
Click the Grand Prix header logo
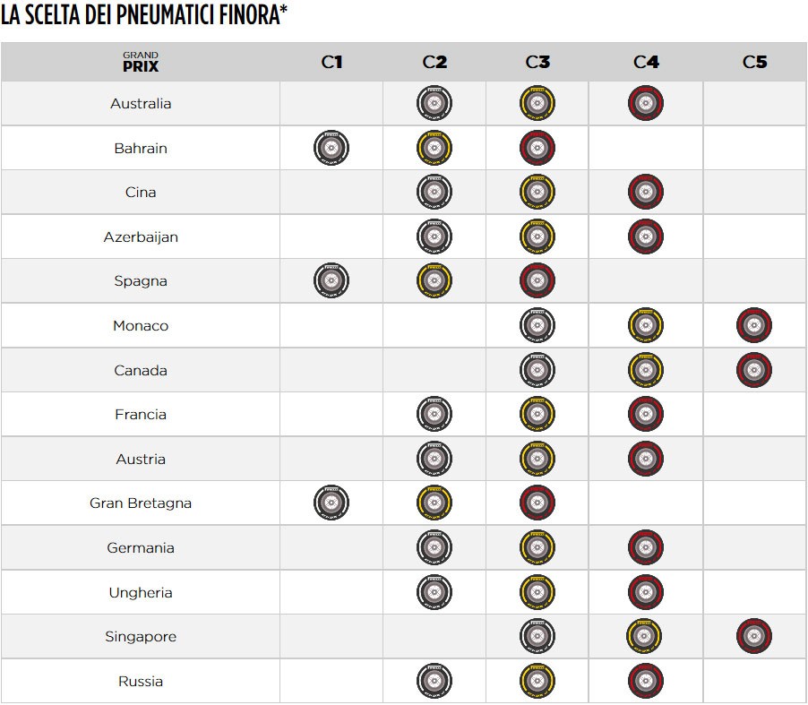click(141, 62)
